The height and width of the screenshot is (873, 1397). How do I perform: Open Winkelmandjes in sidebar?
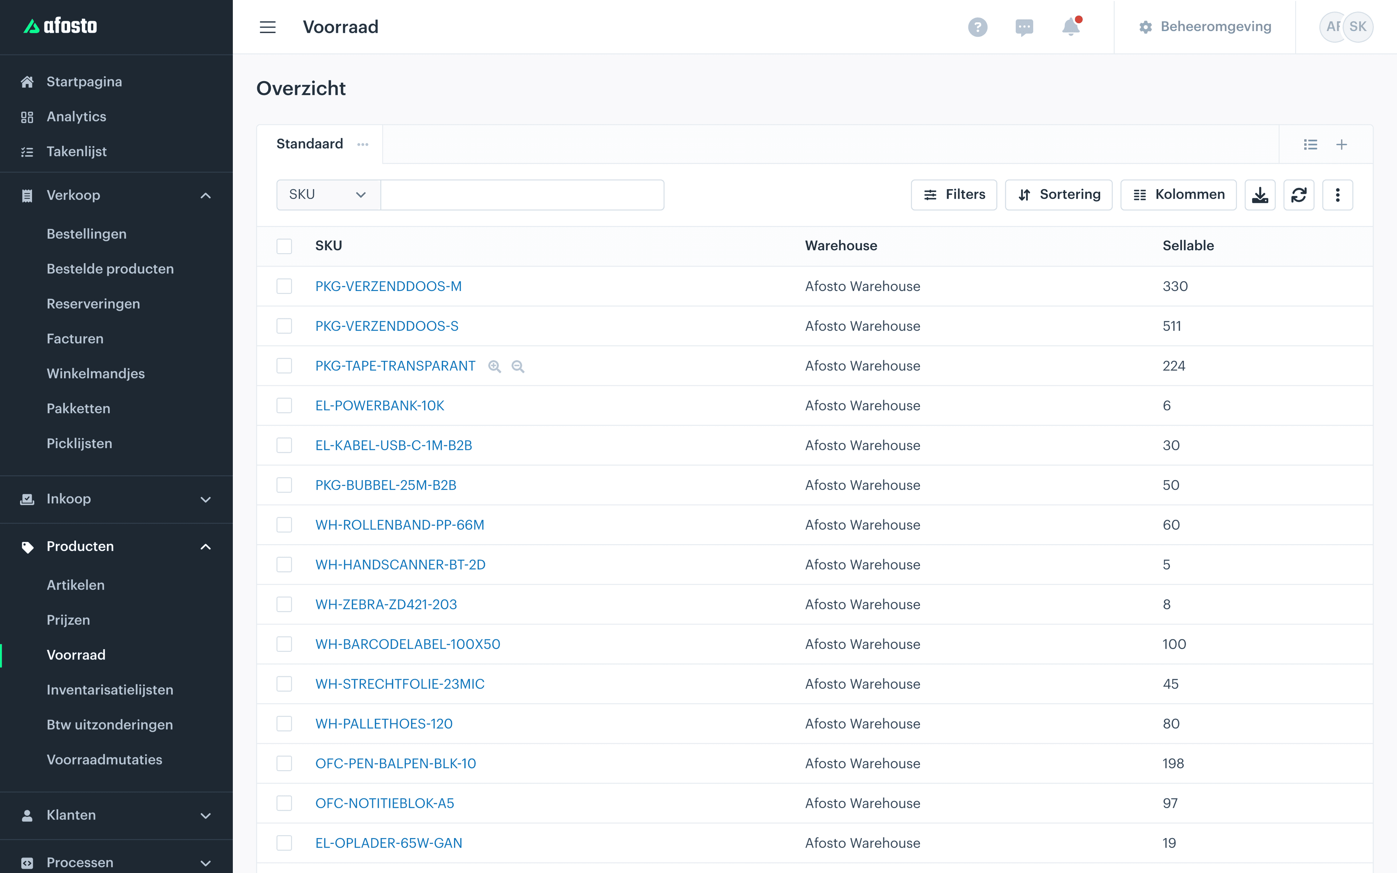[96, 374]
